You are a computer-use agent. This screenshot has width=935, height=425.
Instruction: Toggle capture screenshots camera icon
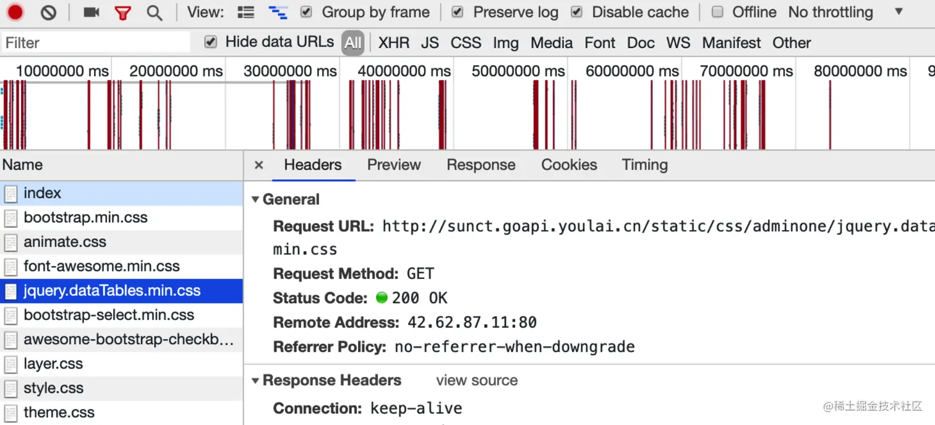(92, 12)
